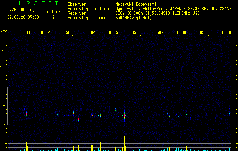Click the 0508 time axis marker
The image size is (238, 151).
(x=182, y=32)
